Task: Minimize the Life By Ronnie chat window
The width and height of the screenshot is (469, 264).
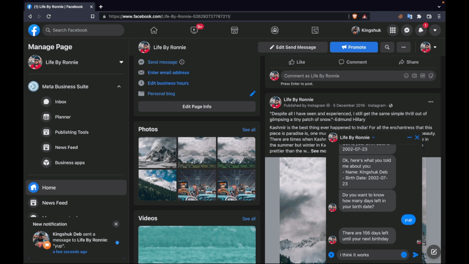Action: point(409,137)
